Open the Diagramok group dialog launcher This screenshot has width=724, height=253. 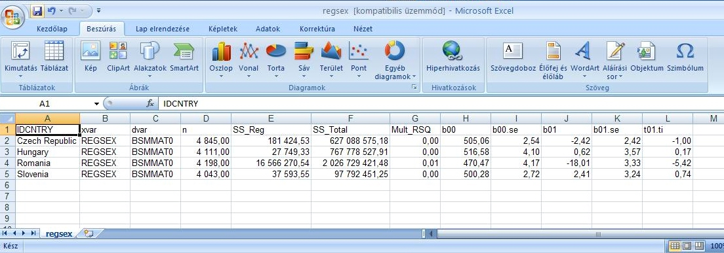coord(414,88)
